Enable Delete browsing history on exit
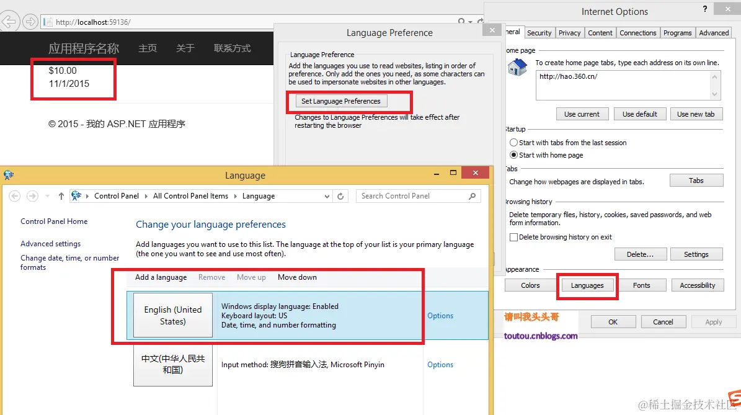 click(513, 237)
